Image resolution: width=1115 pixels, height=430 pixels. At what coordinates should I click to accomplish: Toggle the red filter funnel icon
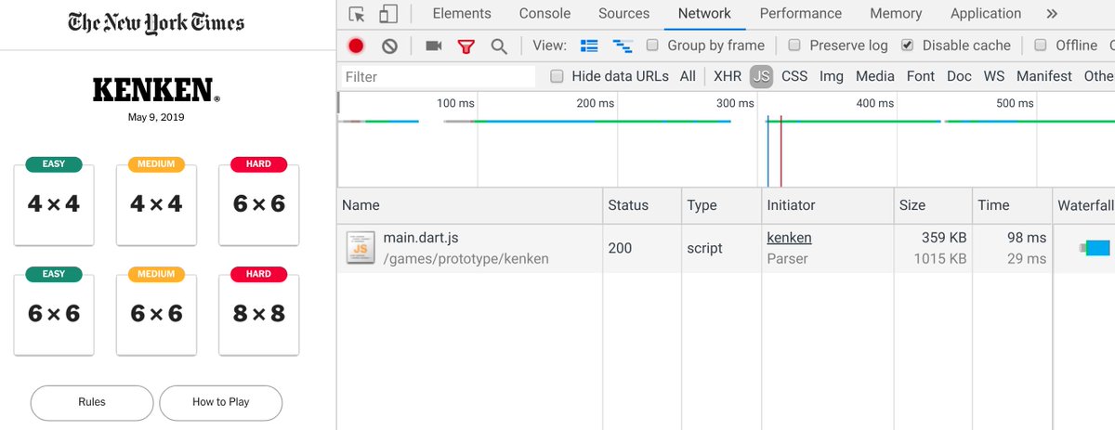pos(466,46)
